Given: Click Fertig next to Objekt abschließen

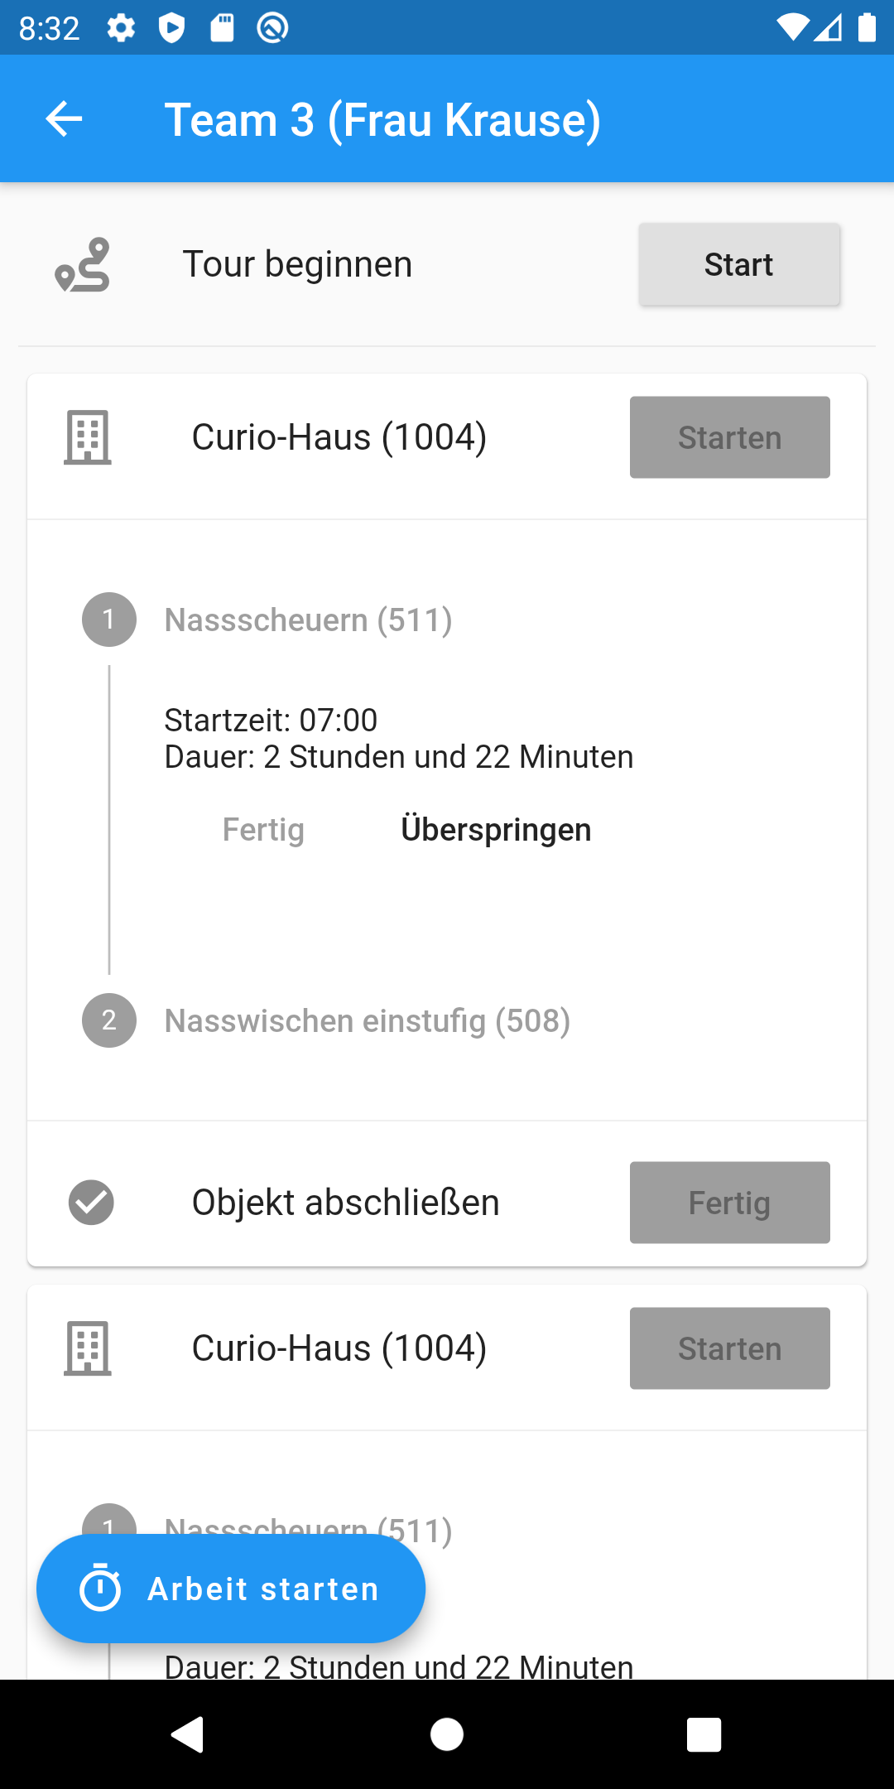Looking at the screenshot, I should coord(730,1203).
